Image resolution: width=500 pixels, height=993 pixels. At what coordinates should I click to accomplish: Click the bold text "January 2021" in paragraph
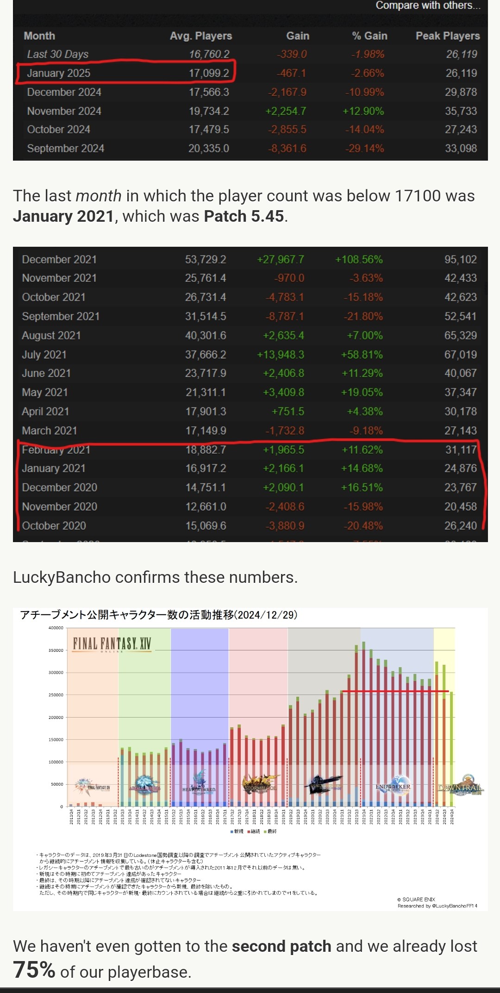pyautogui.click(x=63, y=216)
